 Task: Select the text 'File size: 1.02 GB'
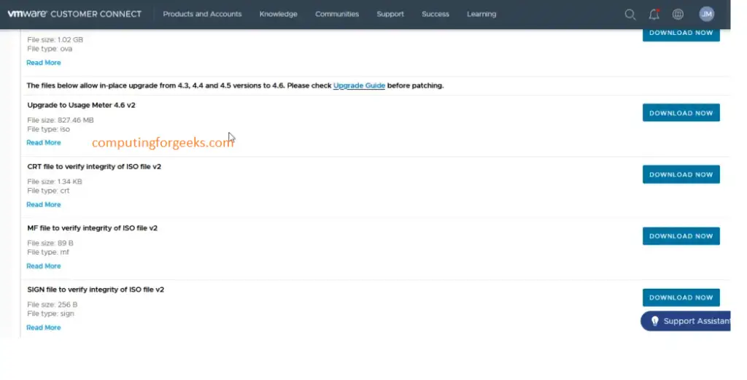(x=55, y=39)
